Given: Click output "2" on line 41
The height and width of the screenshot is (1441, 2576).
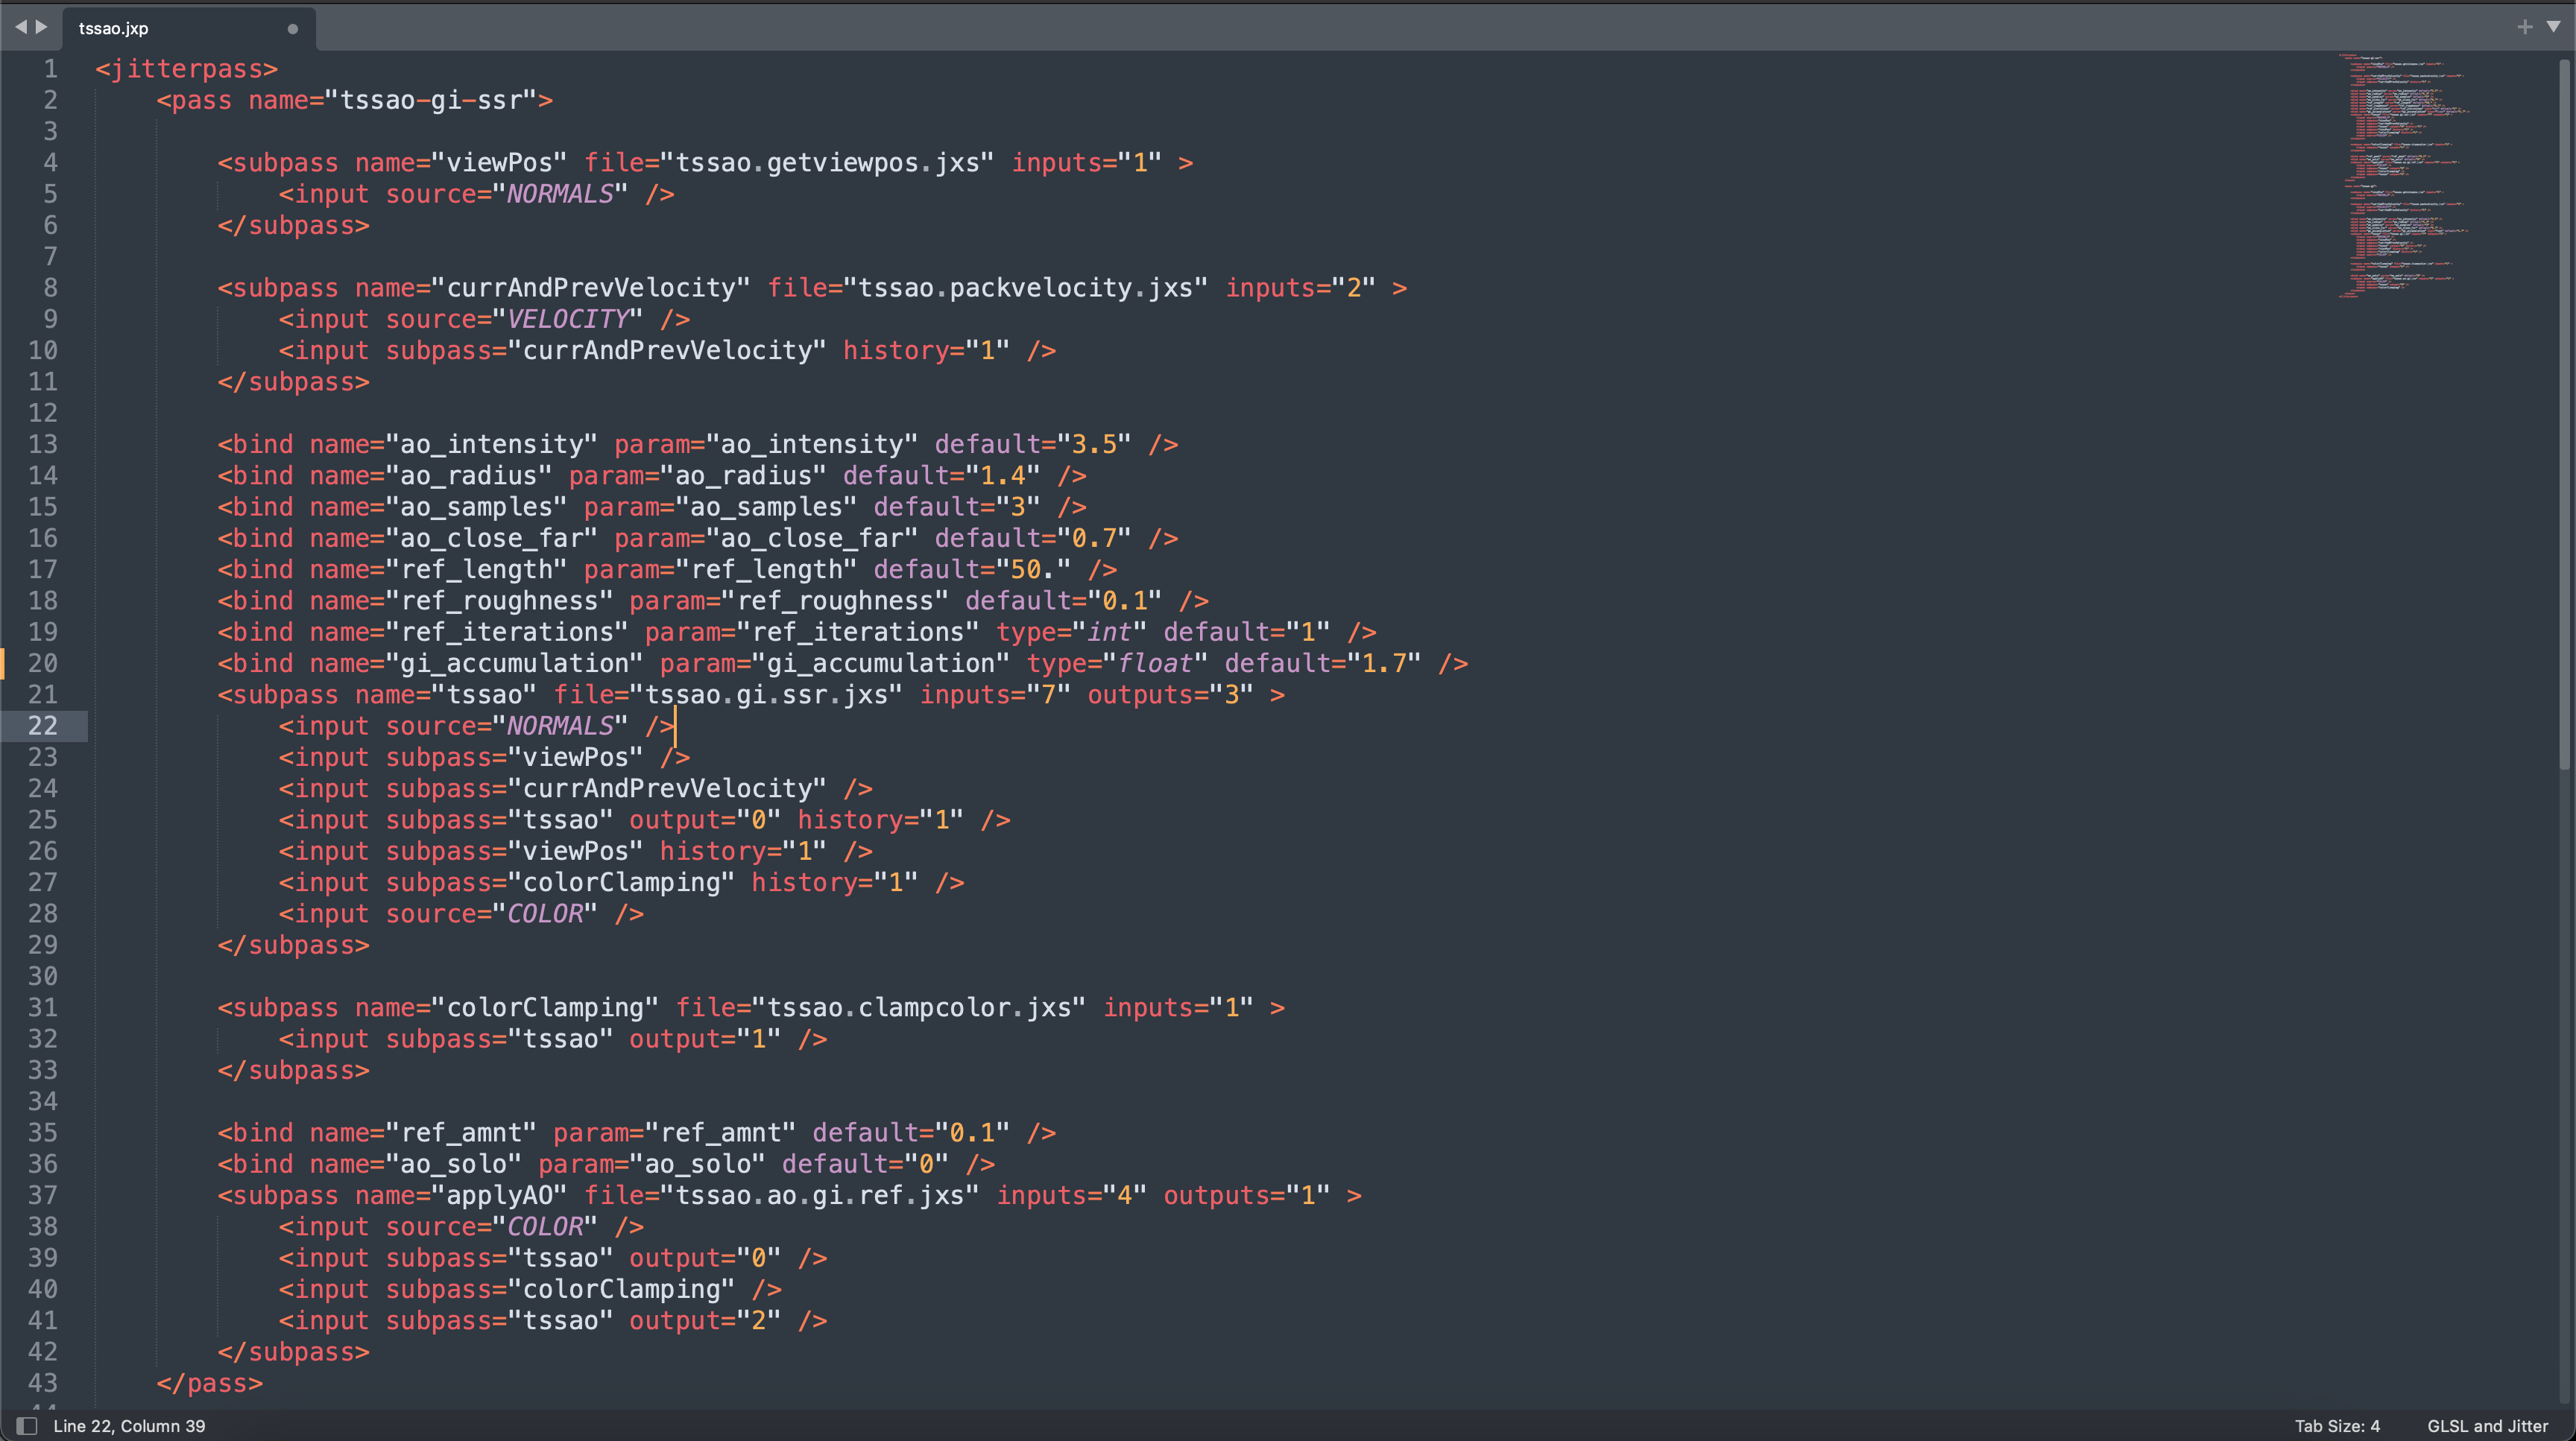Looking at the screenshot, I should (758, 1321).
